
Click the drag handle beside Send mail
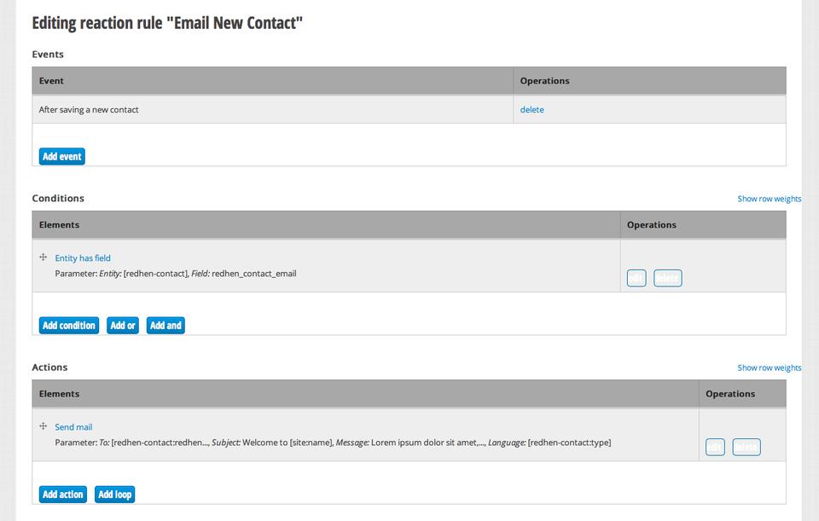pos(44,426)
